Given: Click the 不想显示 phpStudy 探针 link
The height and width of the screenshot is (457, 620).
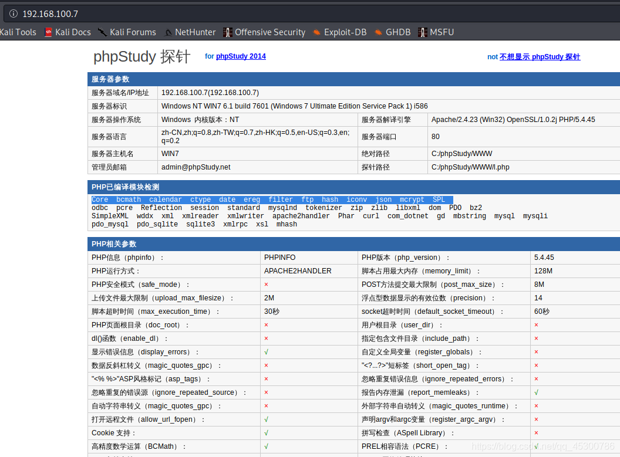Looking at the screenshot, I should 540,57.
